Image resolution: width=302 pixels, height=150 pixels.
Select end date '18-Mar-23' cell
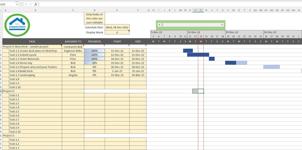point(138,75)
